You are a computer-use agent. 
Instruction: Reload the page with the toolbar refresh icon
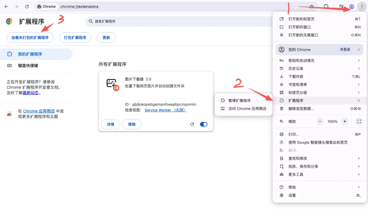[27, 6]
